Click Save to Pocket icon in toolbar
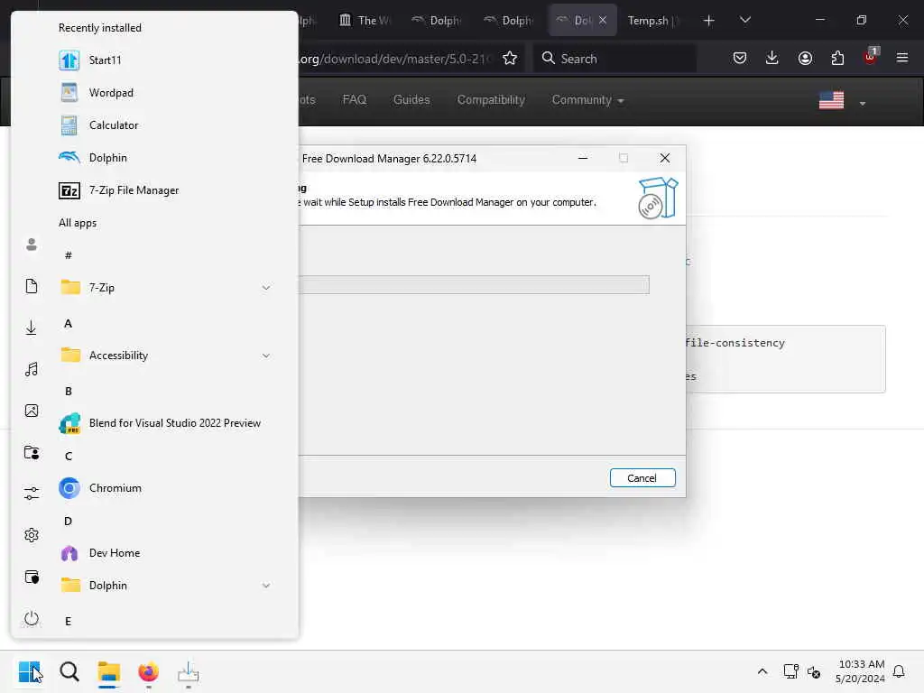Viewport: 924px width, 693px height. click(740, 59)
